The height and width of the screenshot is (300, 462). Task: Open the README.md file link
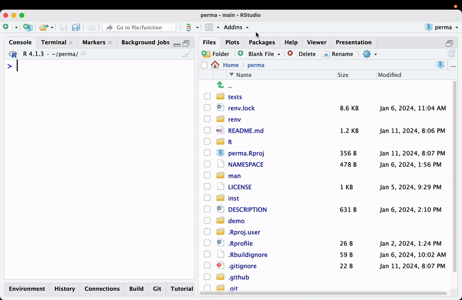[246, 131]
